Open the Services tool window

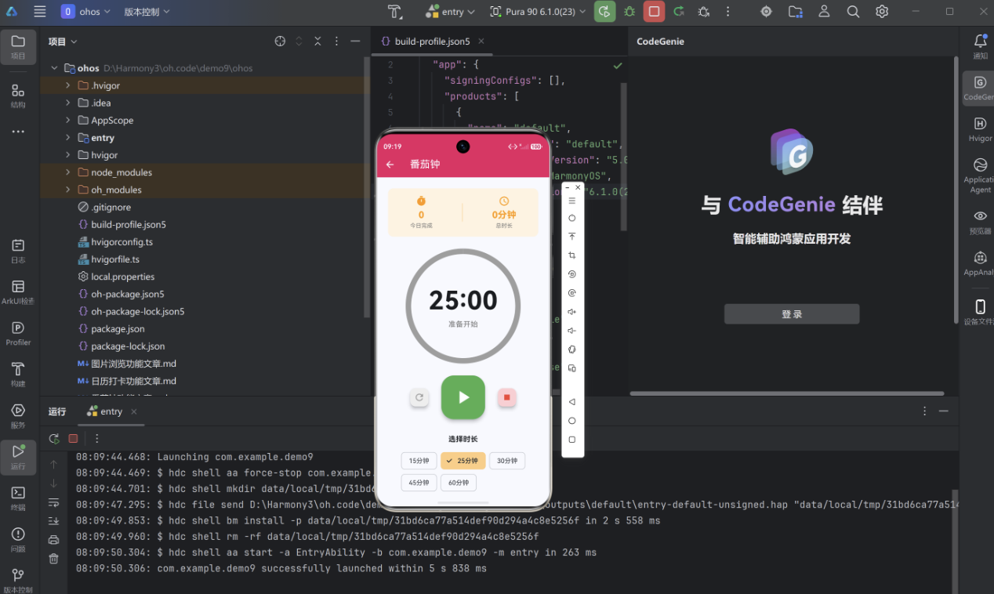pos(18,415)
